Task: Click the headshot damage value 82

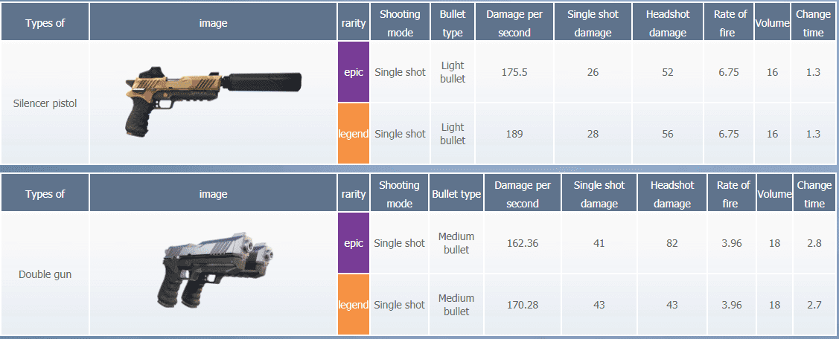Action: pyautogui.click(x=672, y=243)
